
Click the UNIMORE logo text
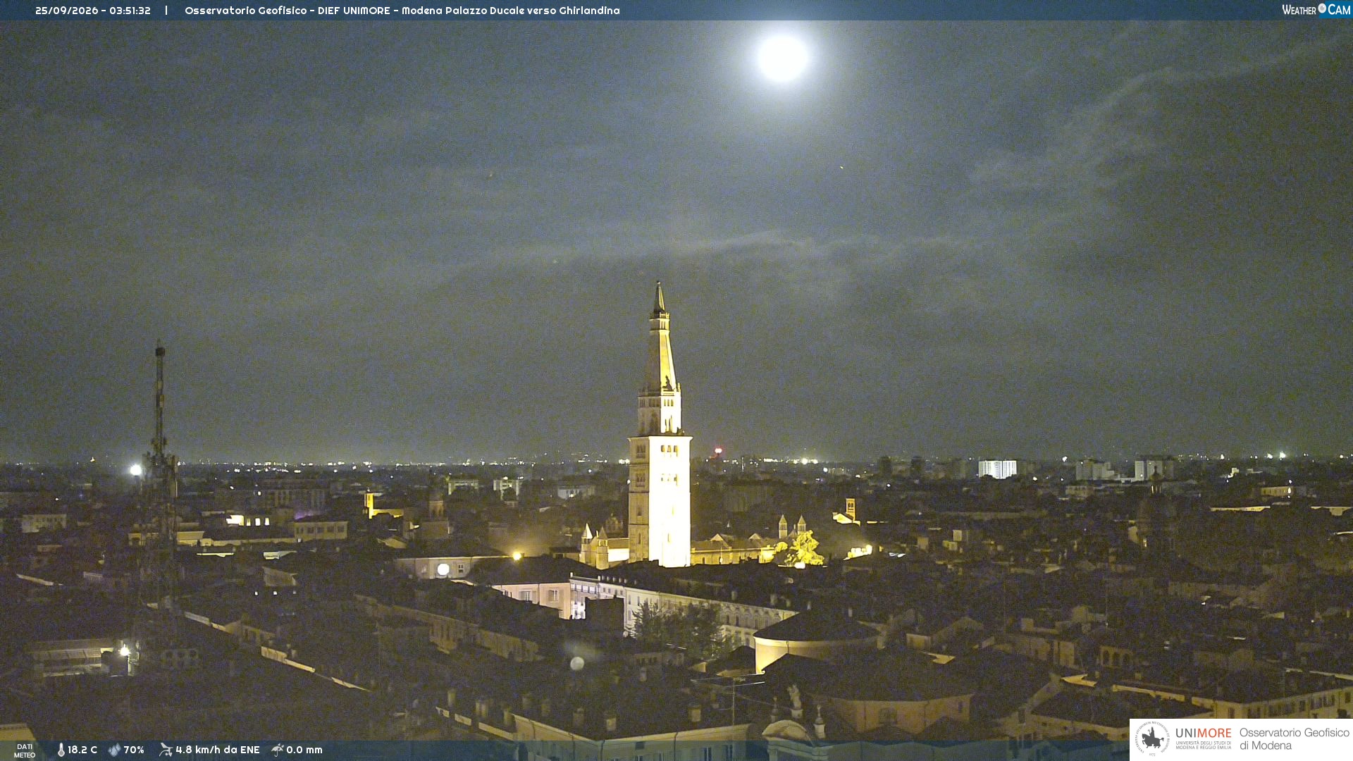pos(1203,734)
